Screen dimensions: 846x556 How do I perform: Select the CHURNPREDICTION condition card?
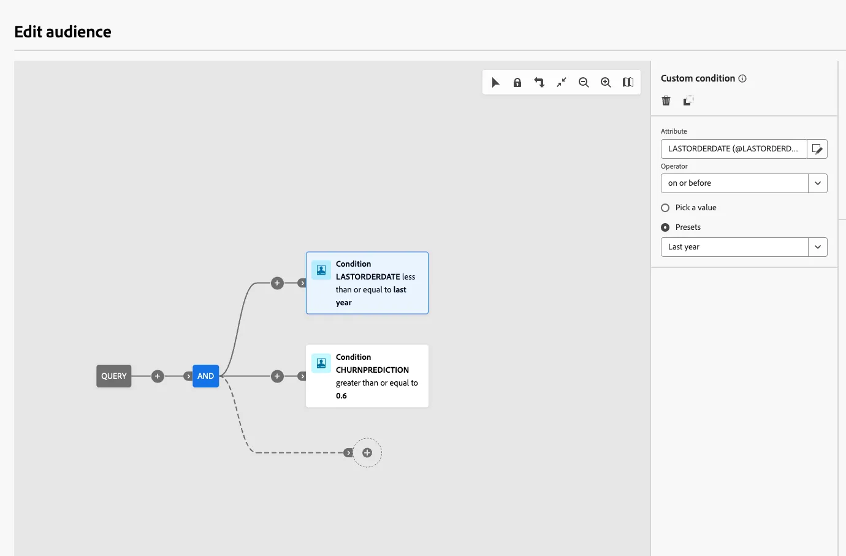tap(367, 376)
